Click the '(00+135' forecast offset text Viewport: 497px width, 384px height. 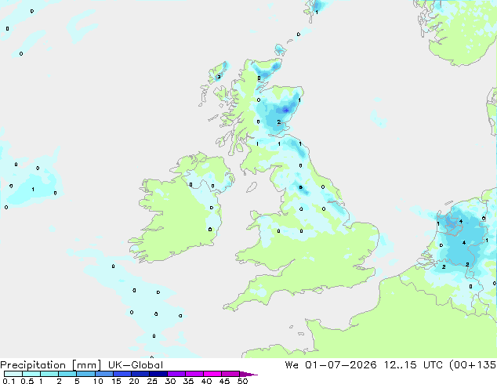click(473, 365)
